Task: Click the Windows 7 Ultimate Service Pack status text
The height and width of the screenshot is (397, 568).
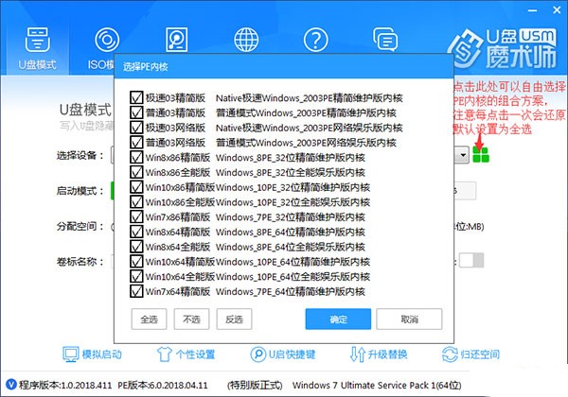Action: (377, 385)
